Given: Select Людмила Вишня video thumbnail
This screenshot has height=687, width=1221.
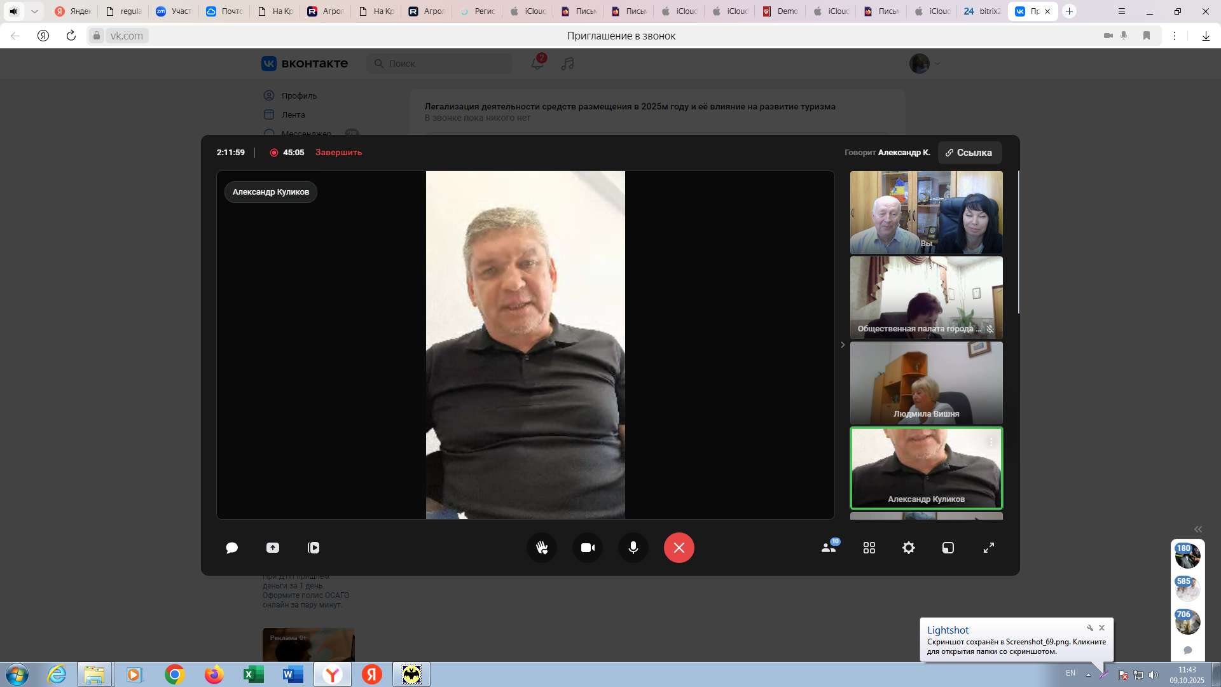Looking at the screenshot, I should pos(926,383).
